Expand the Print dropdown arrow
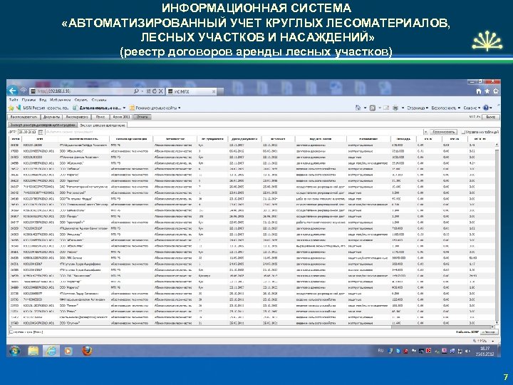Image resolution: width=513 pixels, height=385 pixels. click(x=403, y=108)
